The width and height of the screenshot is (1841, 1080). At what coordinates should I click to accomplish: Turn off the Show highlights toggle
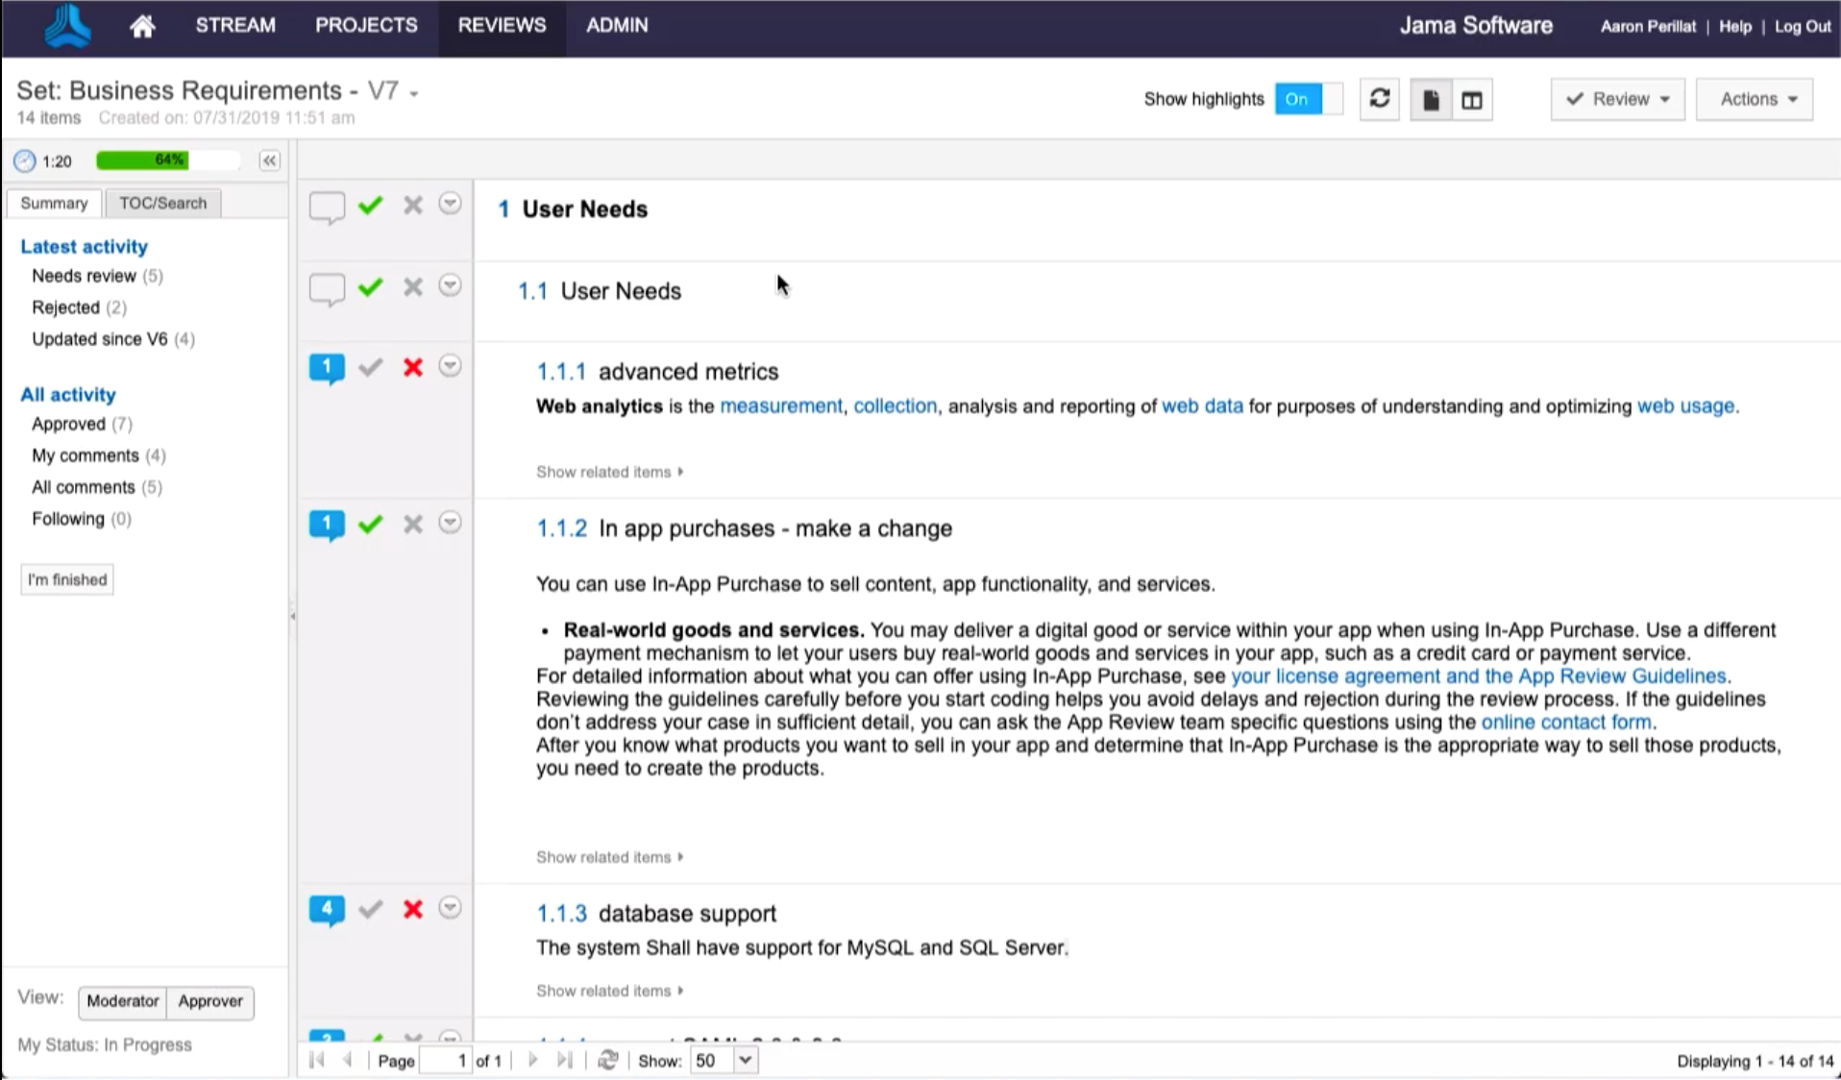(1307, 99)
